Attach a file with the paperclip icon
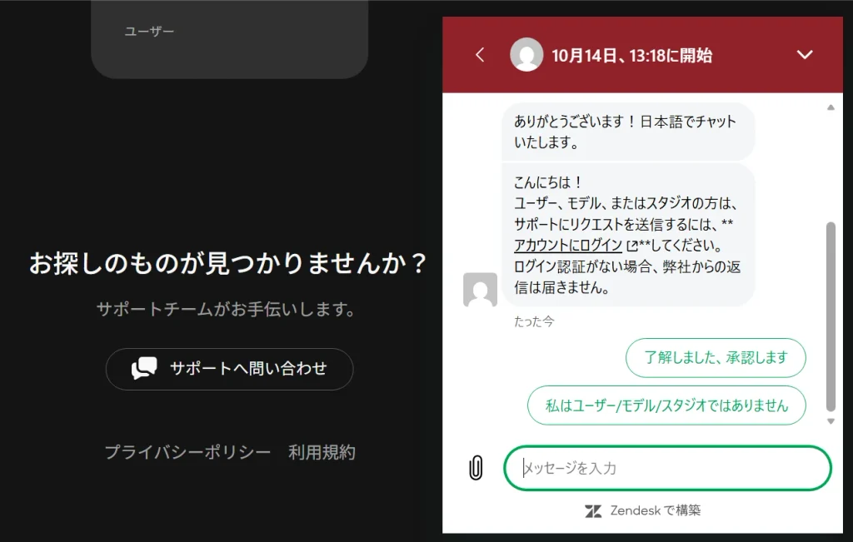Viewport: 853px width, 542px height. point(476,468)
